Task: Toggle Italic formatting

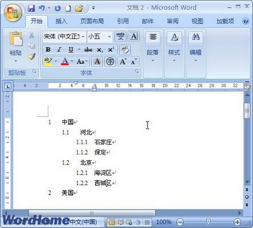Action: tap(59, 50)
